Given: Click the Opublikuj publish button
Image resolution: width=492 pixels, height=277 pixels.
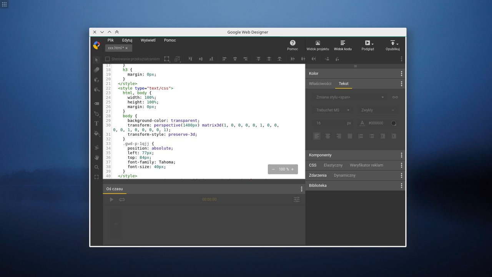Looking at the screenshot, I should coord(392,45).
